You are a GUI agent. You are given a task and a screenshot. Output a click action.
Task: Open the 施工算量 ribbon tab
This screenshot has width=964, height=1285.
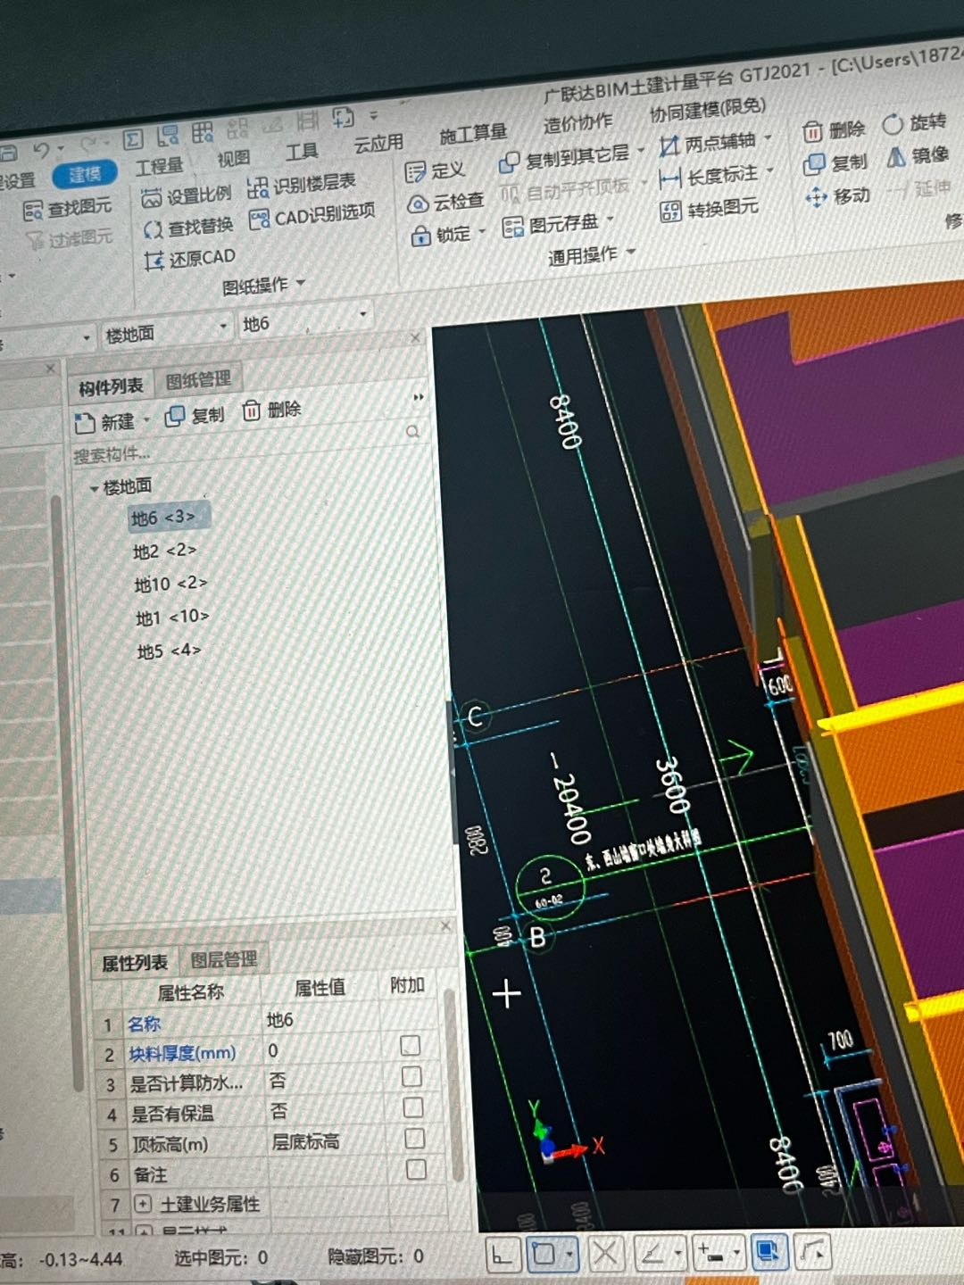coord(473,134)
